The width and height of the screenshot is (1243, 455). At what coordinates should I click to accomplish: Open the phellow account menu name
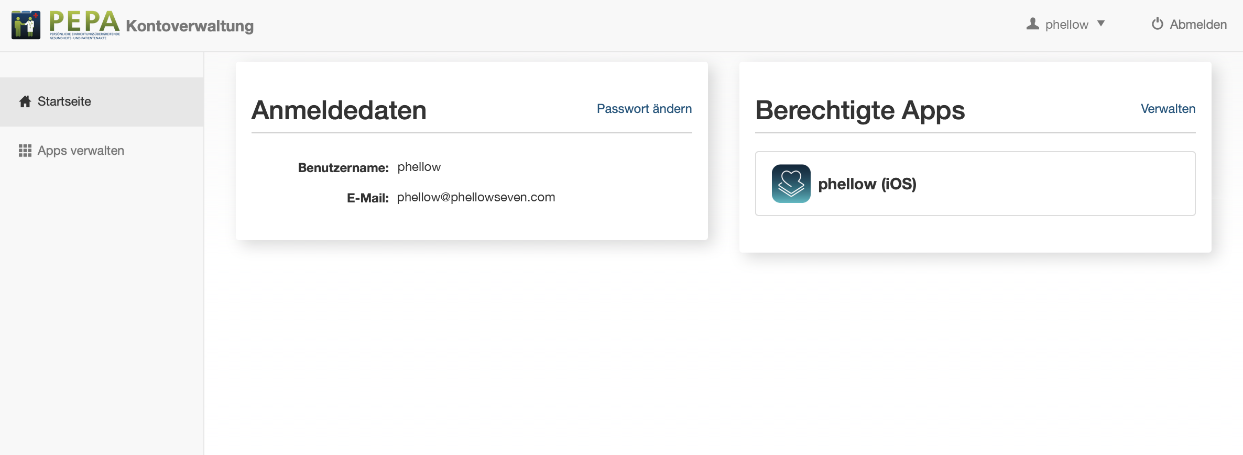(x=1066, y=25)
